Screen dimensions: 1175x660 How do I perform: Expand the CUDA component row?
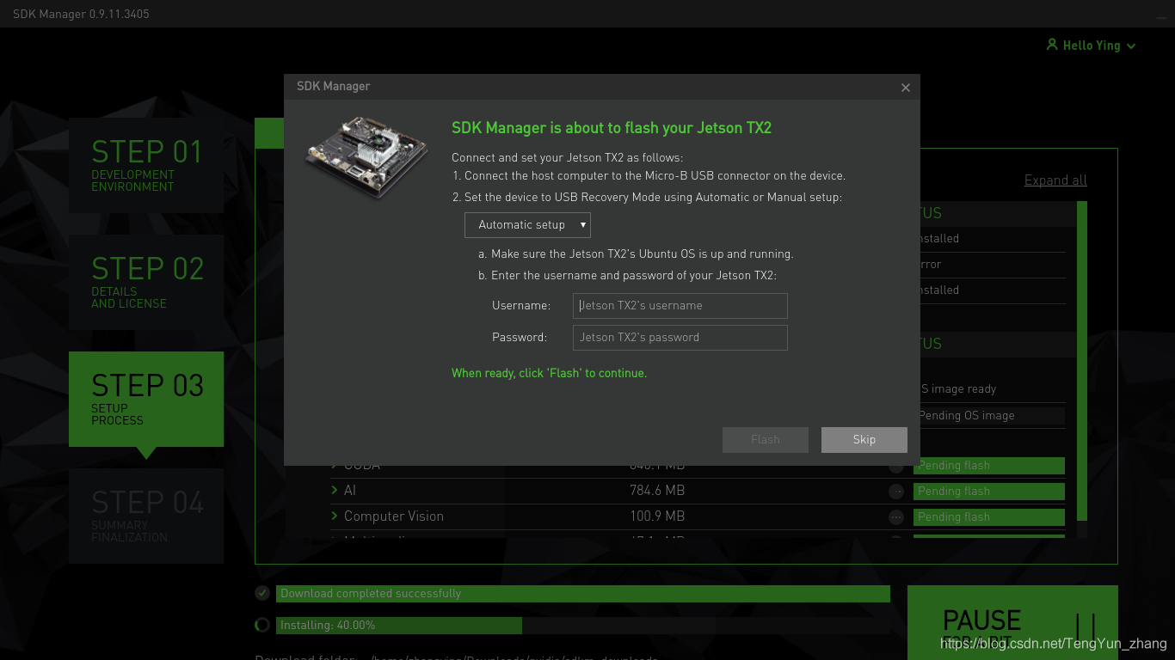pyautogui.click(x=335, y=465)
